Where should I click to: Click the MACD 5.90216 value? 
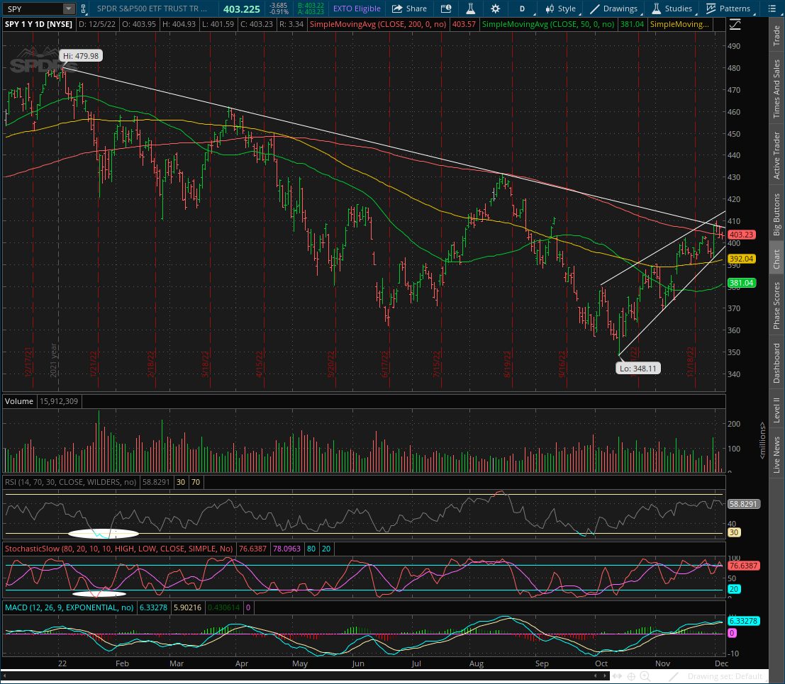point(187,607)
